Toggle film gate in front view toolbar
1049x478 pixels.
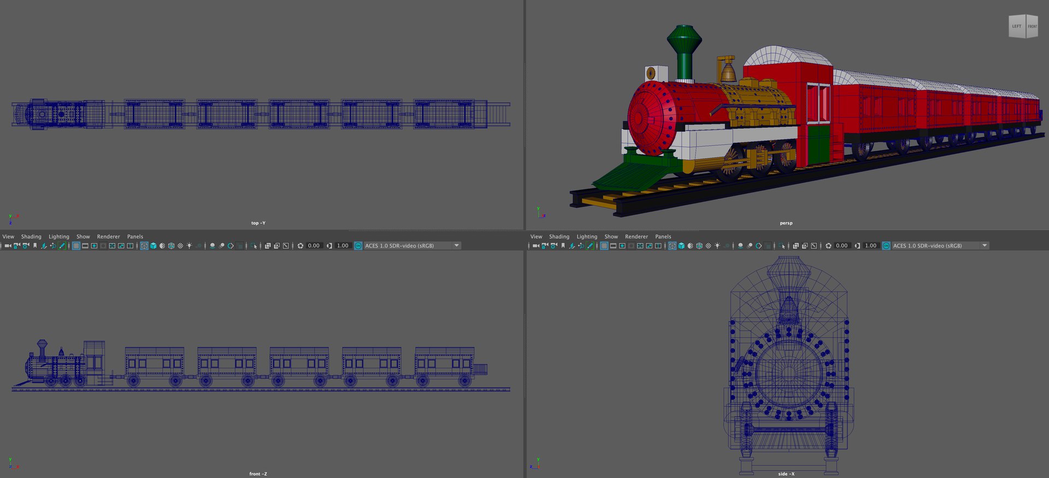[85, 246]
